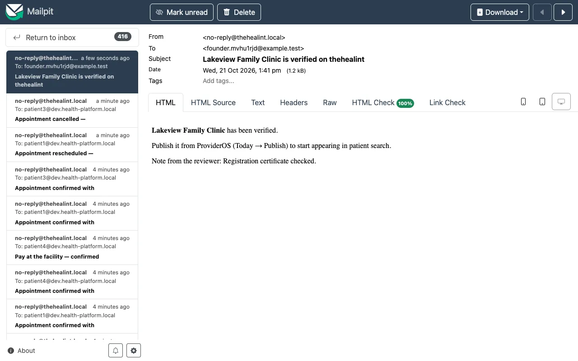
Task: Open the Pay at the facility email
Action: [x=72, y=247]
